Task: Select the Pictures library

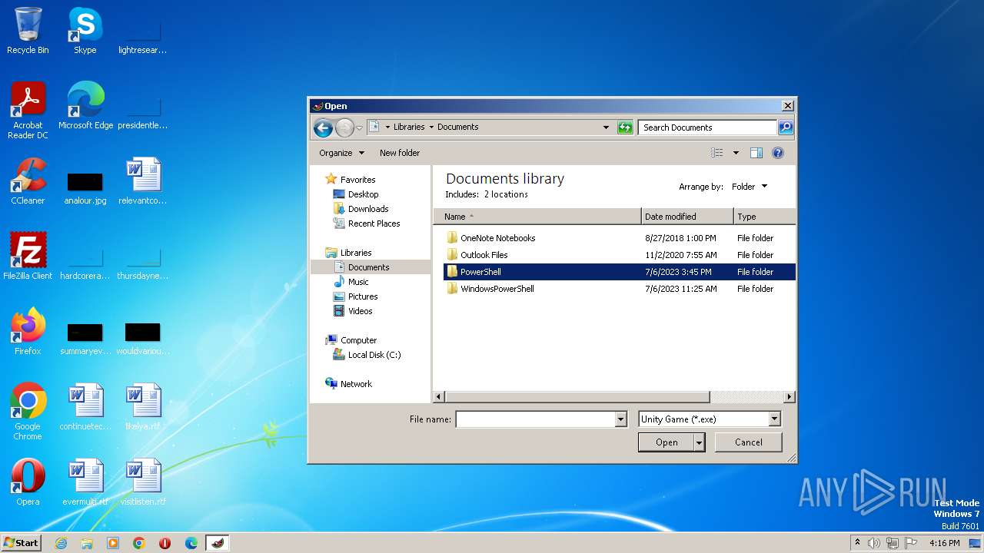Action: coord(363,296)
